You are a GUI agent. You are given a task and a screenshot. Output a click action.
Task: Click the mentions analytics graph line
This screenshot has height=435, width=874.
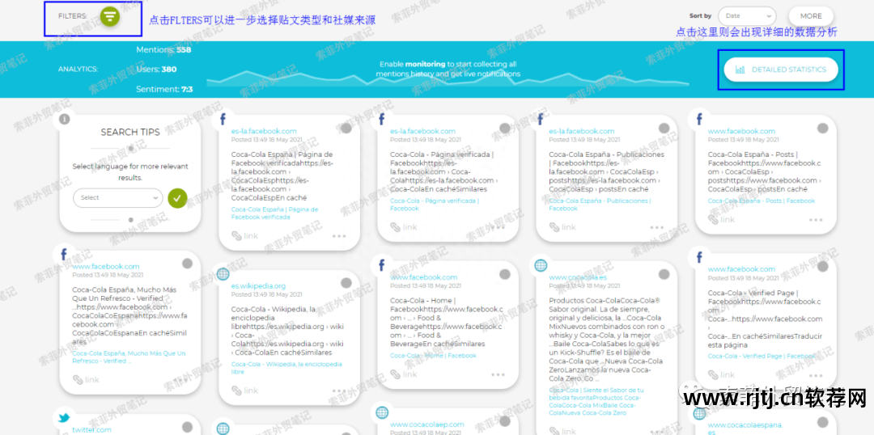point(453,79)
